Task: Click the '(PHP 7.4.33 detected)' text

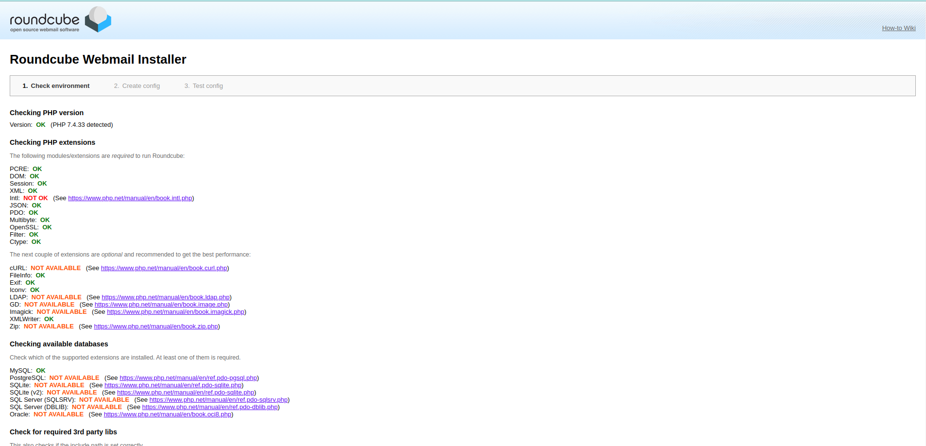Action: (82, 125)
